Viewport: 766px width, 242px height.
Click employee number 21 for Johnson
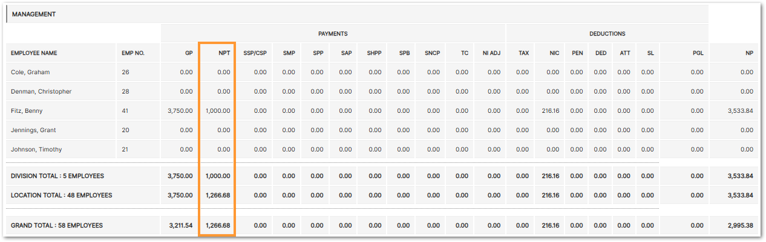pos(125,150)
